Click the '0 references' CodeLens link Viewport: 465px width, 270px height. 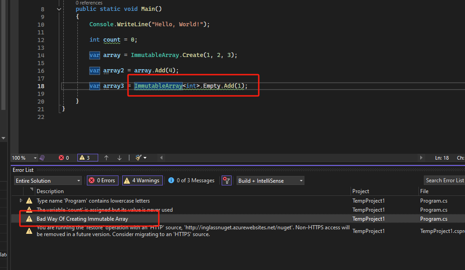coord(89,3)
